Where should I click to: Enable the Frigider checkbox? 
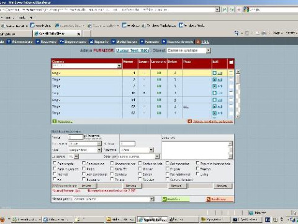pyautogui.click(x=168, y=169)
